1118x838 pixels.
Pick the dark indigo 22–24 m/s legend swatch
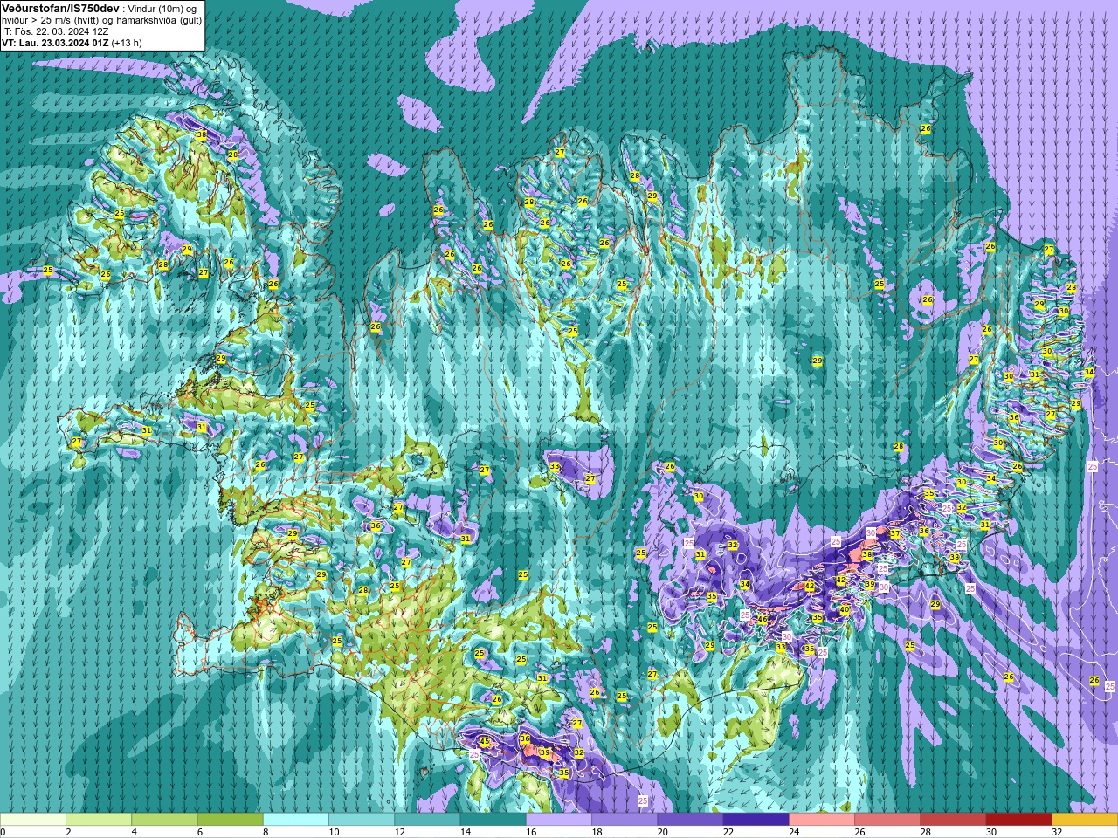coord(756,820)
